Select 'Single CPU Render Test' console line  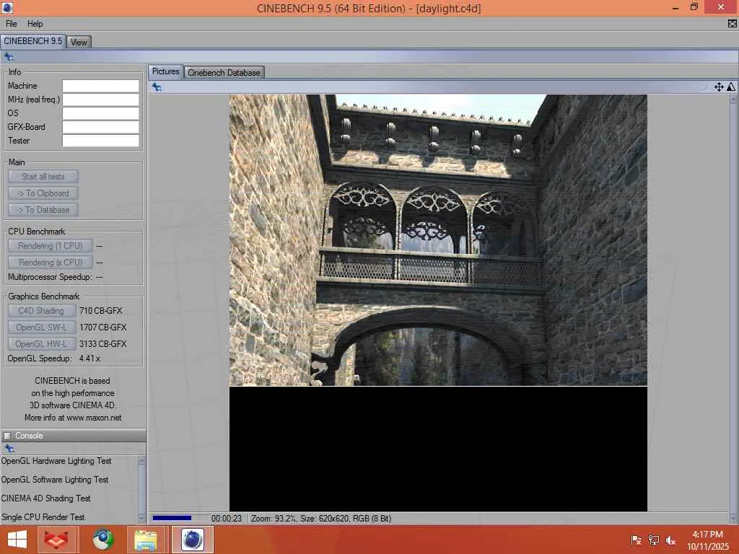click(x=43, y=517)
